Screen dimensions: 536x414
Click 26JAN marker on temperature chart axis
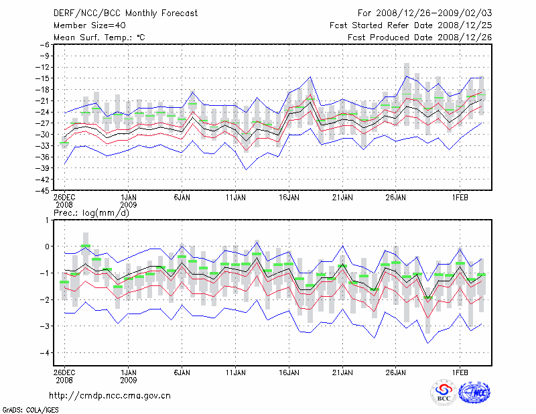coord(396,198)
